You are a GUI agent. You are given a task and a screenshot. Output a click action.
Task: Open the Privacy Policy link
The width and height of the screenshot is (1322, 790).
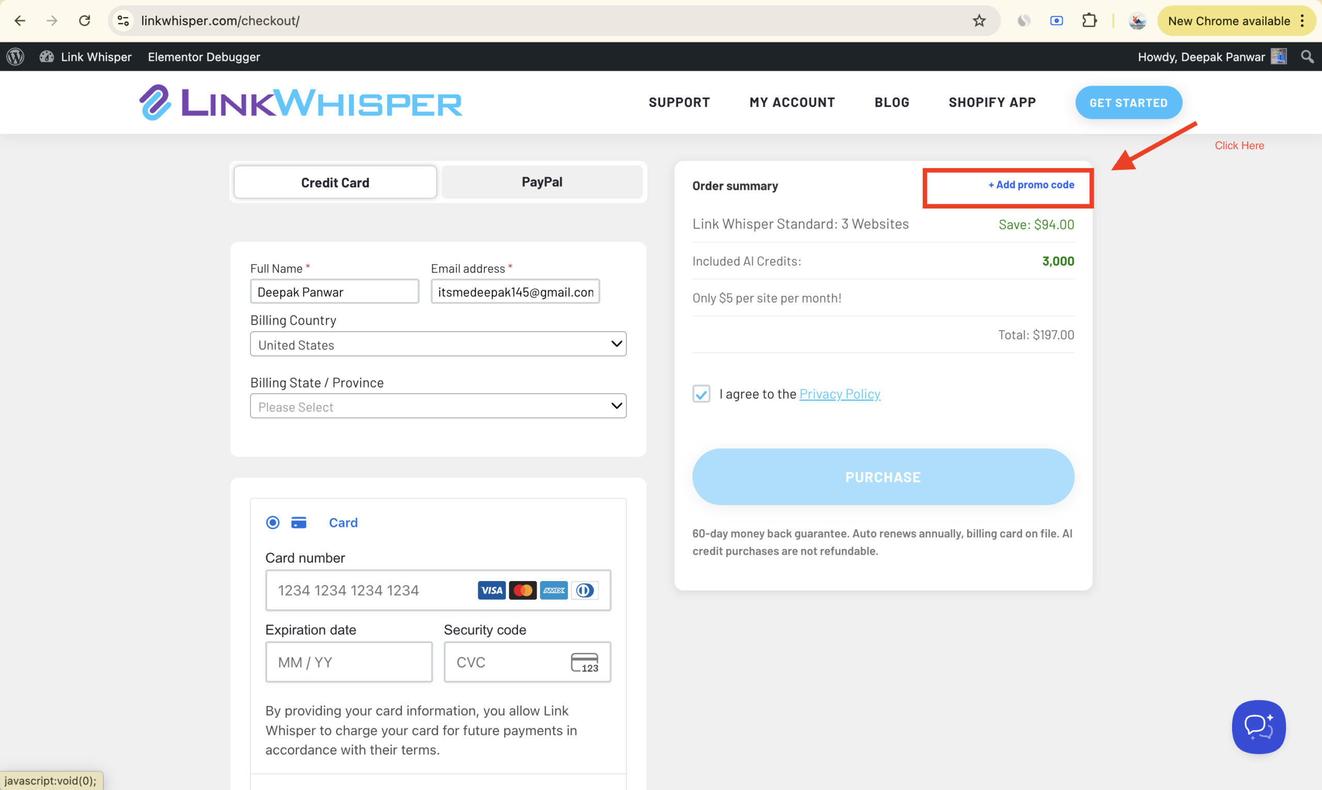840,394
